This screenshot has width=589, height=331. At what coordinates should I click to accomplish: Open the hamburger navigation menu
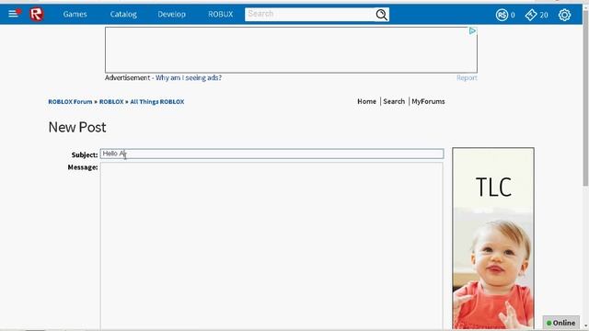point(14,14)
